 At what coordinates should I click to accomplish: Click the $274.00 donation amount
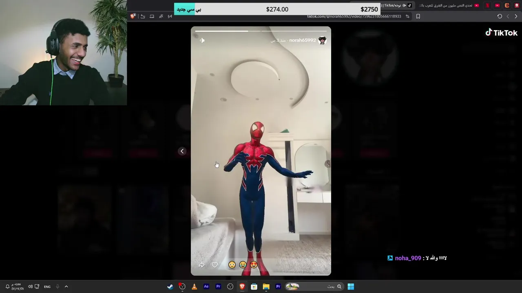pos(277,9)
